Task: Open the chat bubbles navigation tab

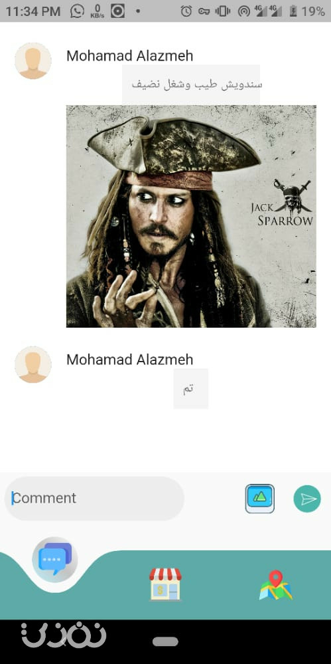Action: point(55,559)
